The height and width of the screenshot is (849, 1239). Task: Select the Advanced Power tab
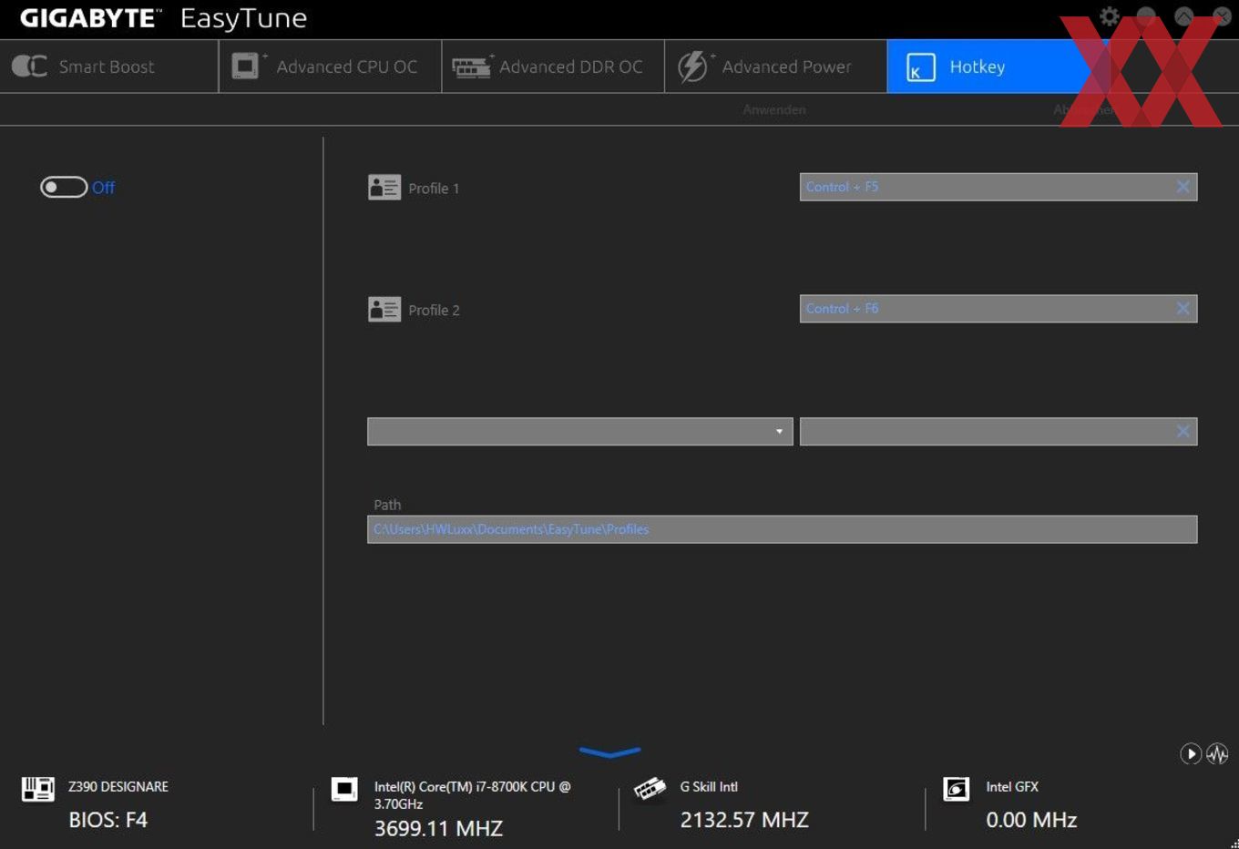click(x=776, y=66)
